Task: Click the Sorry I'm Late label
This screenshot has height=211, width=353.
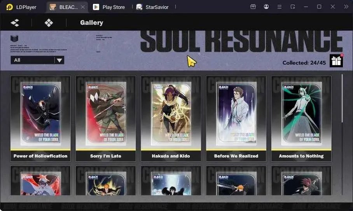Action: click(x=106, y=156)
